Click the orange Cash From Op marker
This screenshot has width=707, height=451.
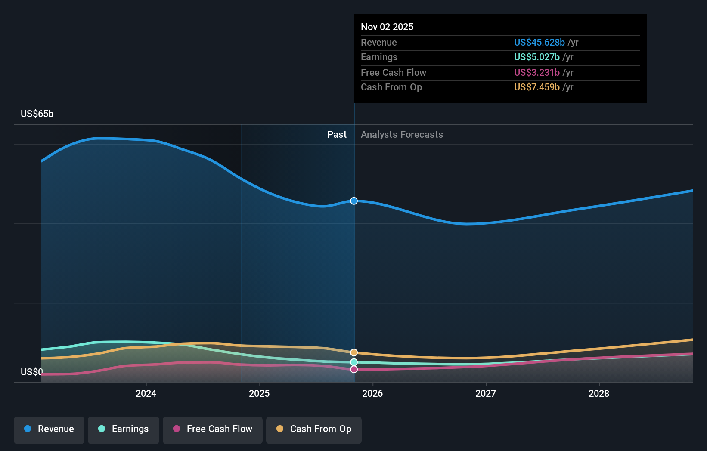click(354, 353)
